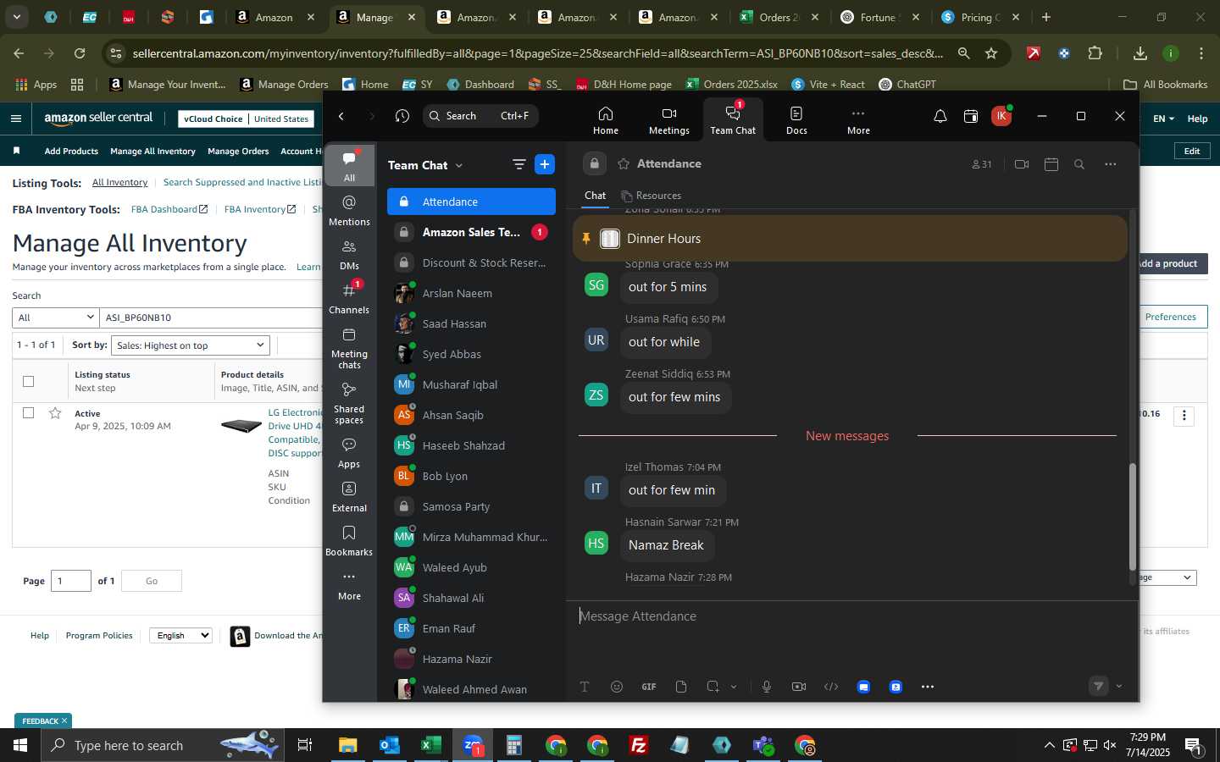Switch to Resources tab
This screenshot has width=1220, height=762.
tap(651, 196)
